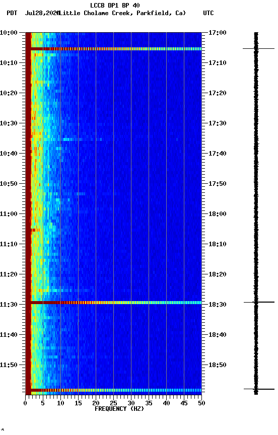This screenshot has width=278, height=435.
Task: Click the 18:10 UTC time label
Action: point(218,244)
